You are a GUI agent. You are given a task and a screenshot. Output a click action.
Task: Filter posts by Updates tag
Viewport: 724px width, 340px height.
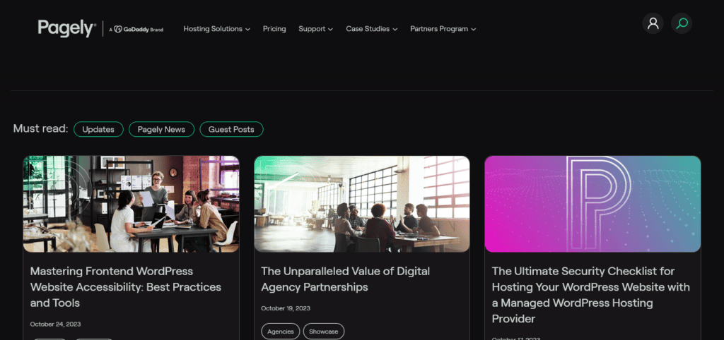click(x=98, y=129)
